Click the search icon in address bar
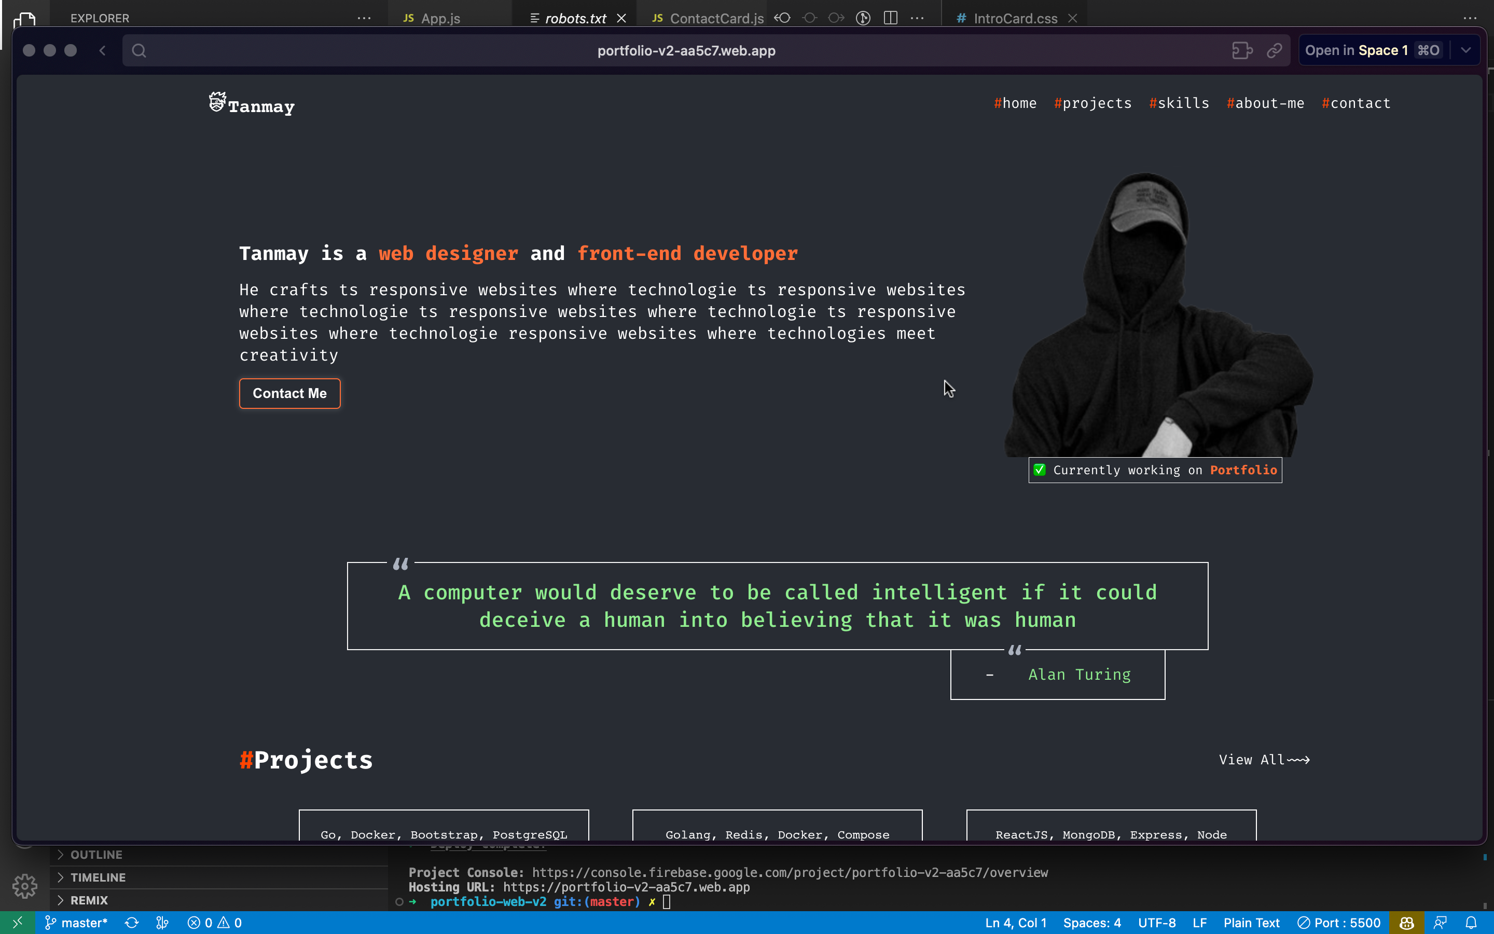Image resolution: width=1494 pixels, height=934 pixels. pos(139,51)
